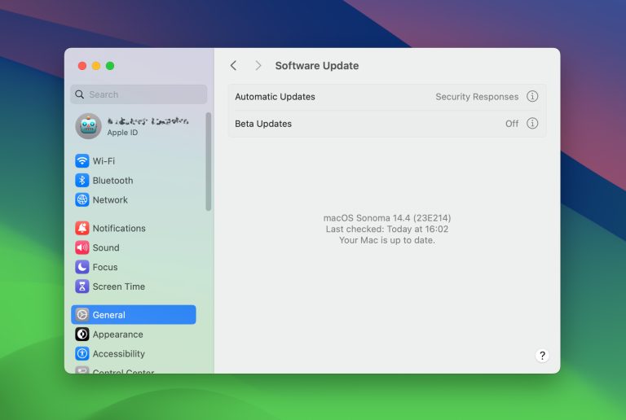Open the Screen Time hourglass icon
Viewport: 626px width, 420px height.
[82, 287]
